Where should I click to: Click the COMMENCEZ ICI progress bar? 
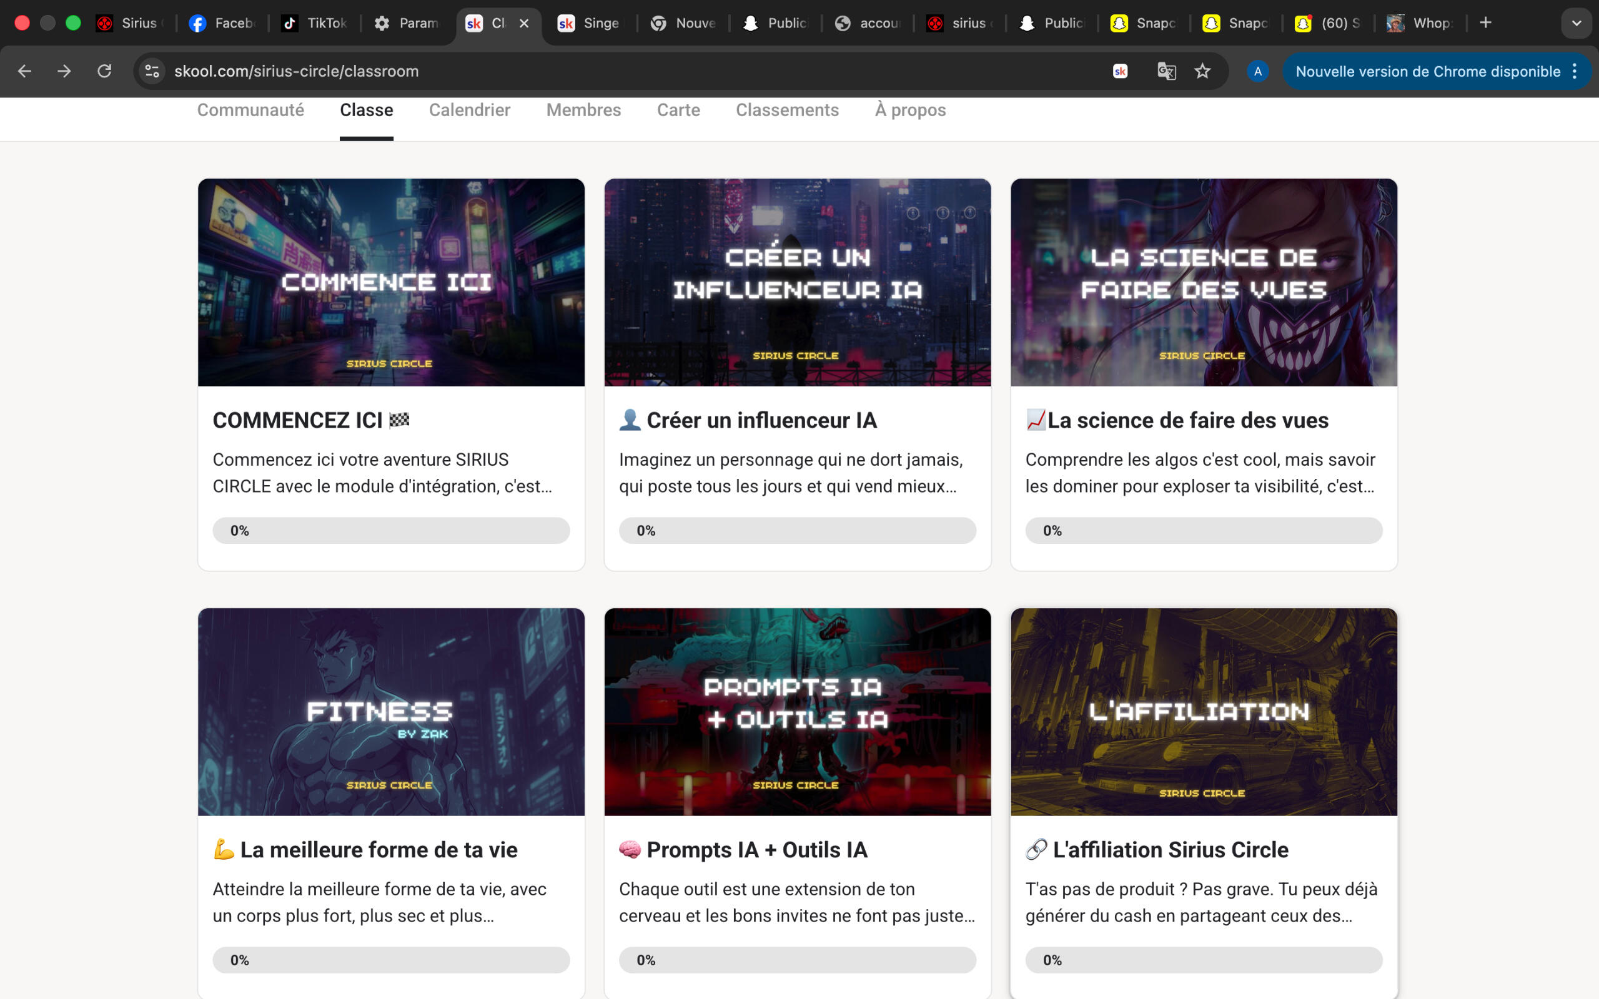tap(390, 531)
